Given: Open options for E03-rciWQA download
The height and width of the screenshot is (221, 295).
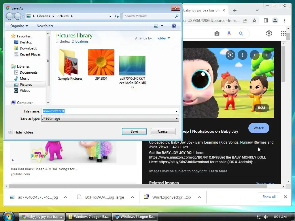Looking at the screenshot, I should pos(133,197).
